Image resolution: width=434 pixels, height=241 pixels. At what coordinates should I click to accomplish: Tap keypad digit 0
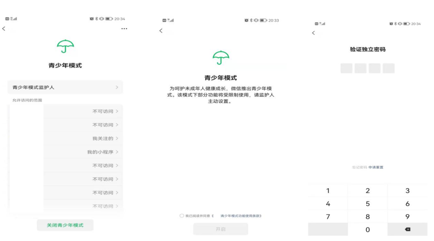tap(368, 229)
